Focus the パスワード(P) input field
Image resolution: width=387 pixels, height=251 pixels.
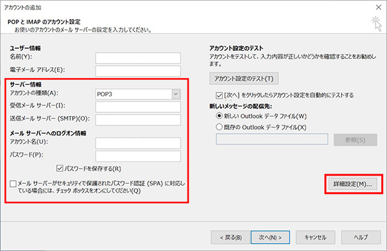138,156
